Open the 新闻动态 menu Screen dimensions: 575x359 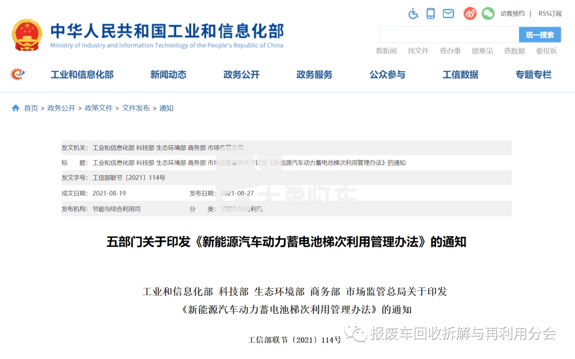pyautogui.click(x=168, y=75)
